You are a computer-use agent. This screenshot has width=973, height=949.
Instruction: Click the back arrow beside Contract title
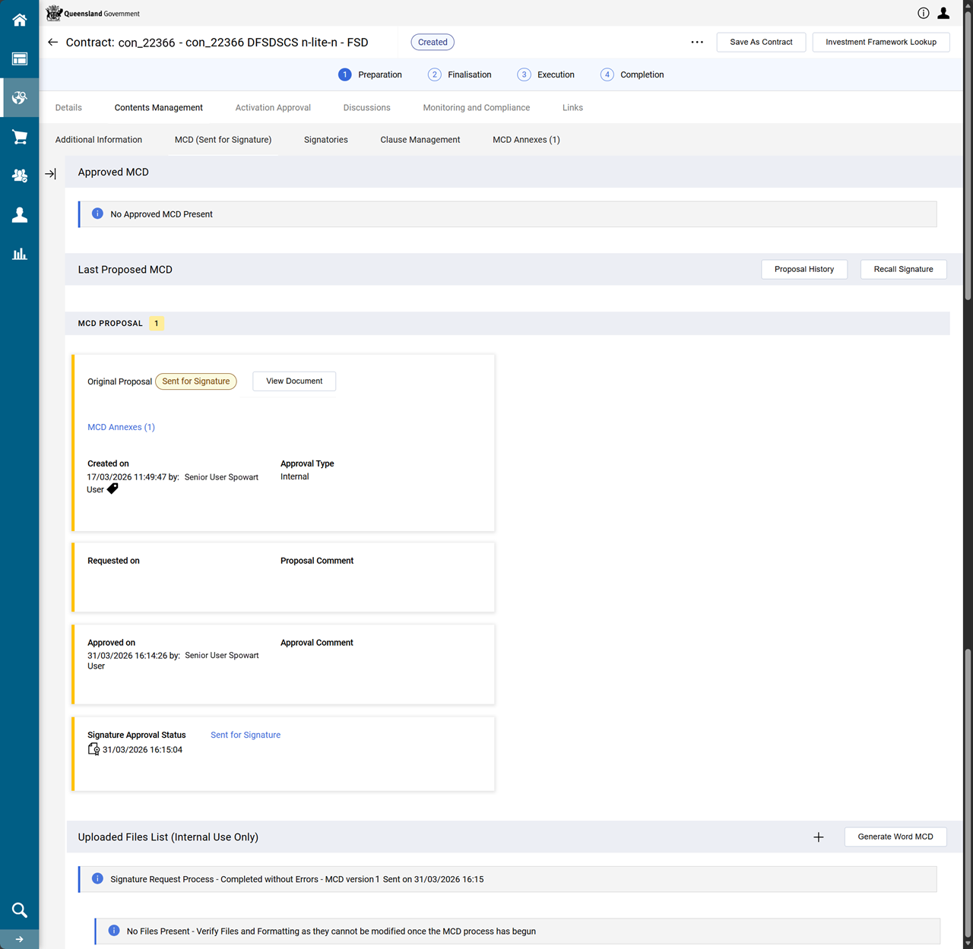(x=52, y=43)
